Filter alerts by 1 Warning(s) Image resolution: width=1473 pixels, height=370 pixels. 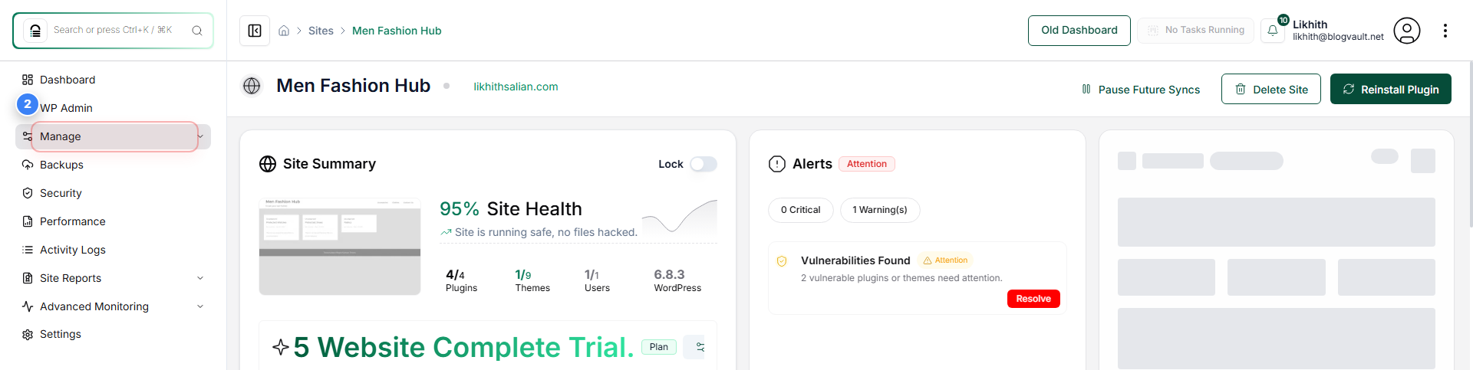880,210
